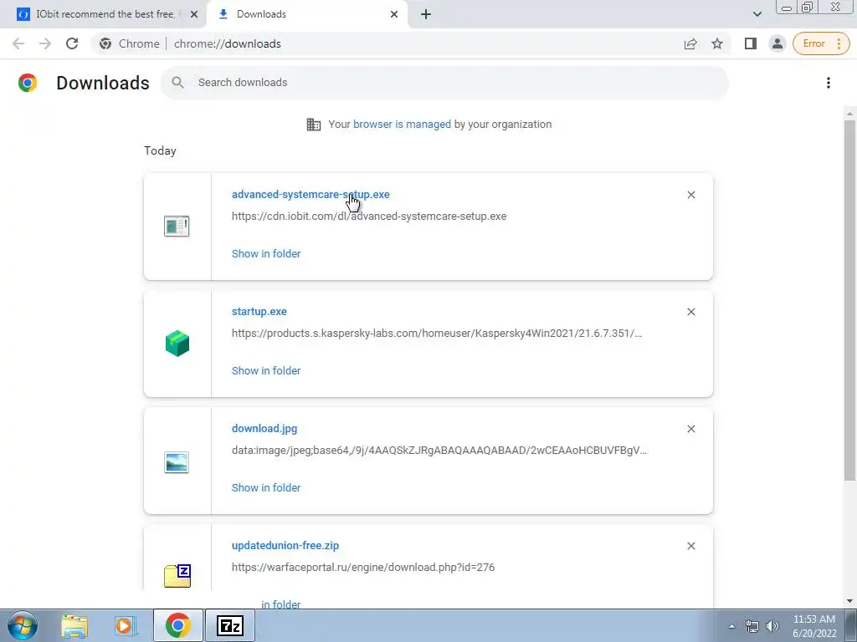
Task: Show hidden system tray icons
Action: pos(731,626)
